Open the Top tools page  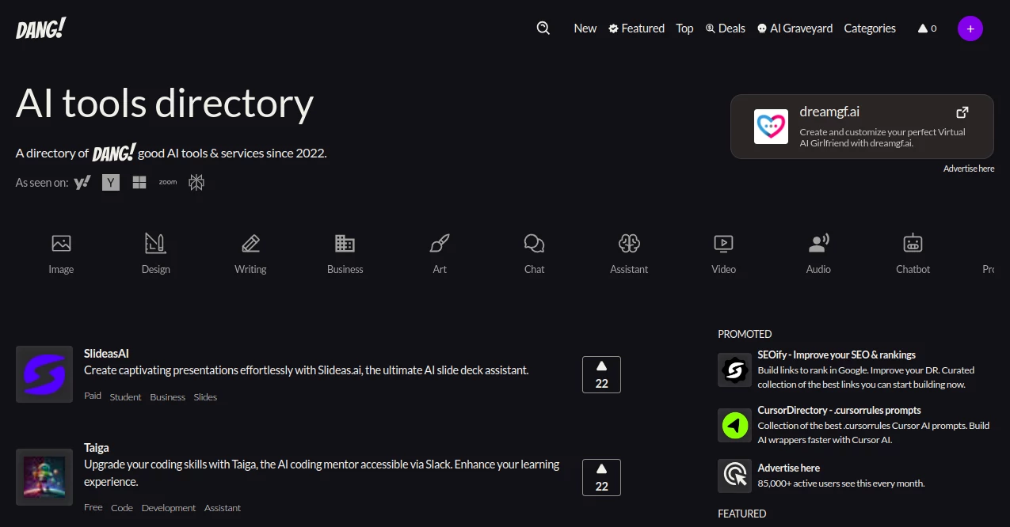(x=684, y=28)
